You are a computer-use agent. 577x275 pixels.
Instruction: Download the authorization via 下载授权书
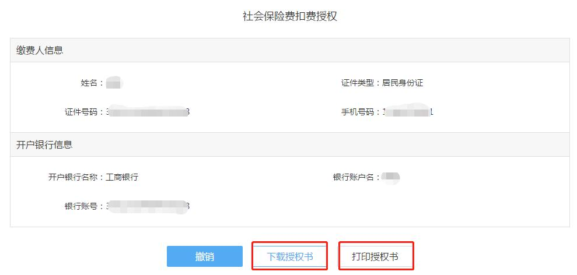pyautogui.click(x=289, y=256)
